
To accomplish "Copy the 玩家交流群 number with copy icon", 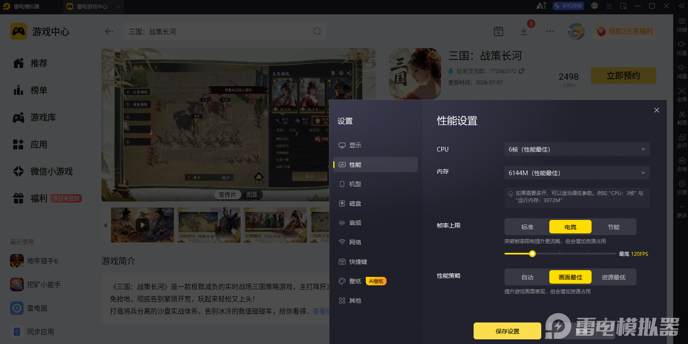I will tap(521, 71).
